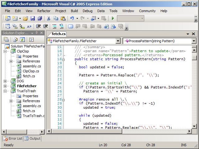Close the fetch.cs document with X
199x149 pixels.
click(x=193, y=34)
